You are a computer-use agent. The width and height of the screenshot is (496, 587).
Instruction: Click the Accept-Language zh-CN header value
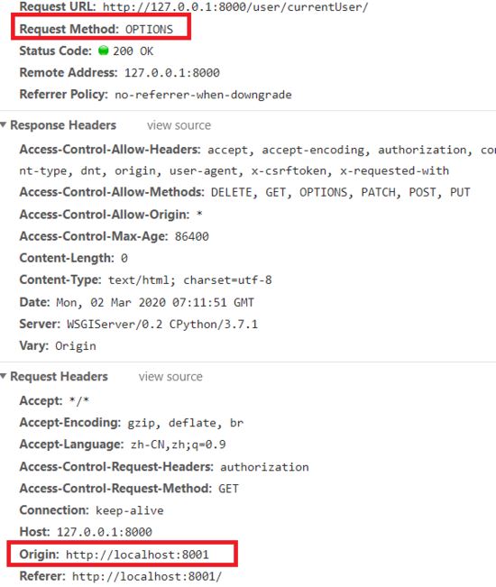tap(179, 445)
